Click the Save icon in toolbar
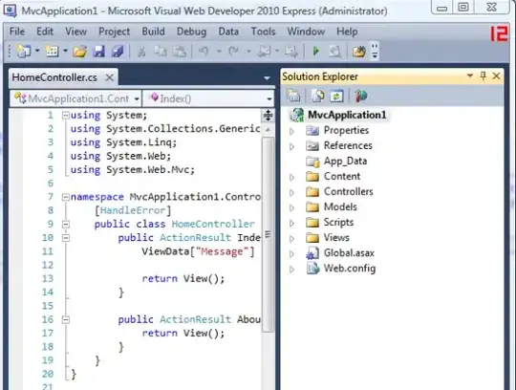The width and height of the screenshot is (516, 390). [99, 51]
